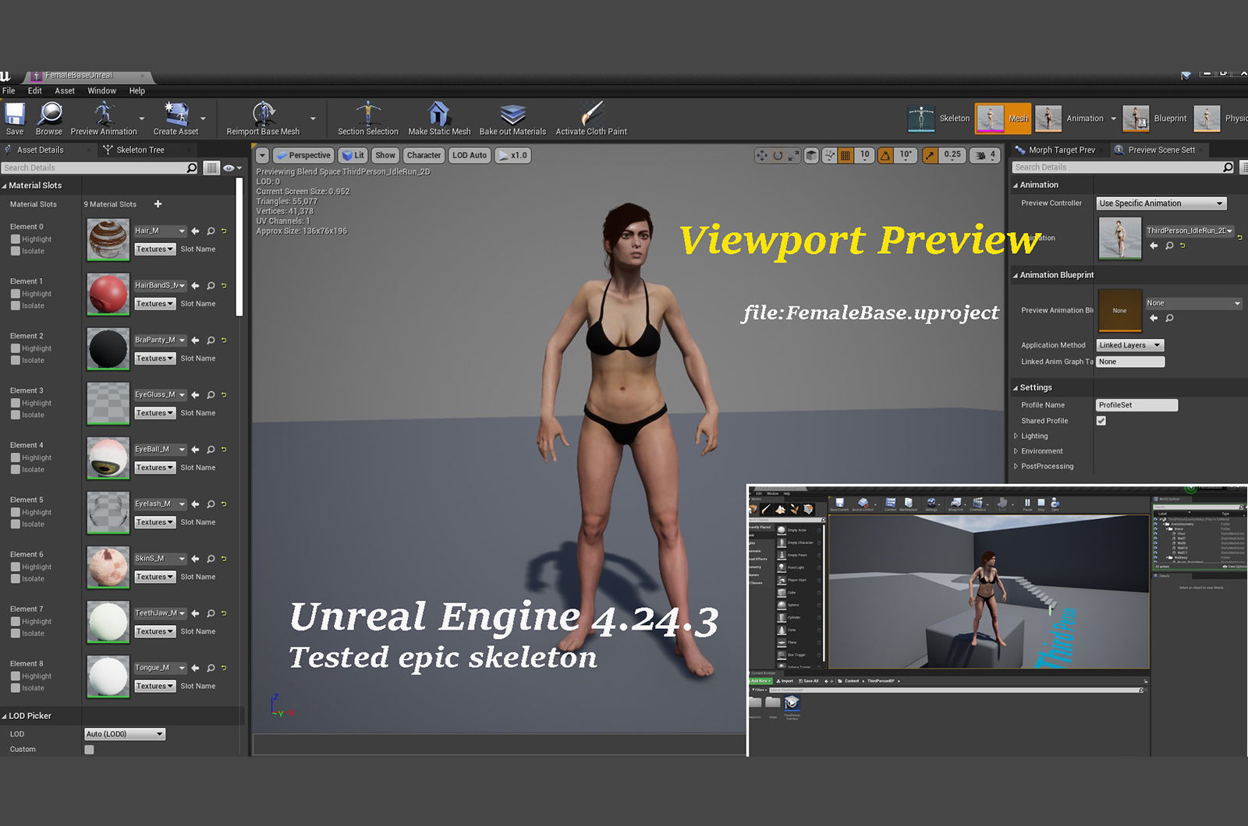Screen dimensions: 1248x826
Task: Use selected asset arrow for Hair_M
Action: click(x=195, y=231)
